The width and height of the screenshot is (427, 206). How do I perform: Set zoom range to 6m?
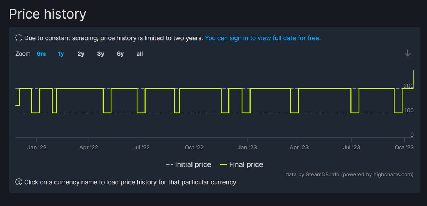click(41, 54)
